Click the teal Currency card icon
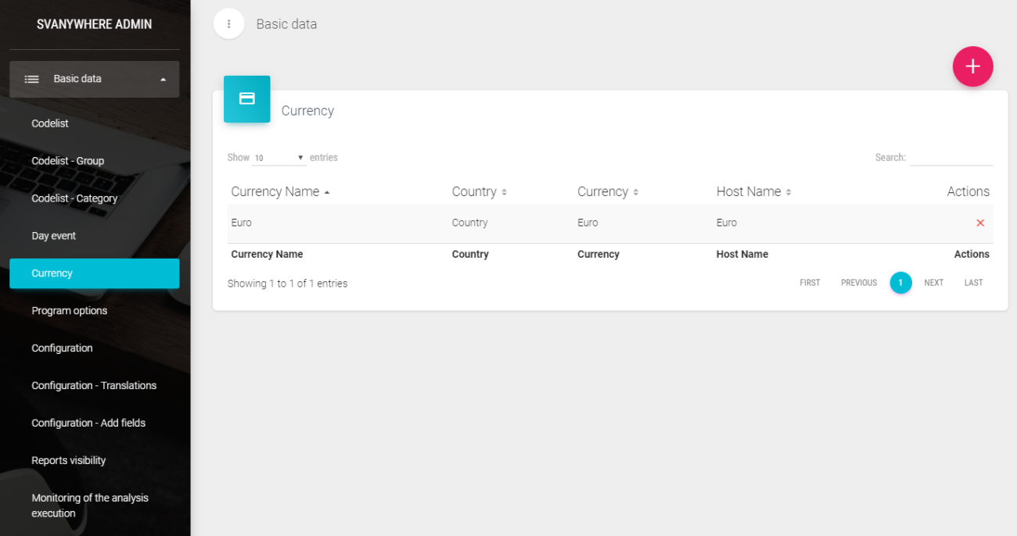Image resolution: width=1017 pixels, height=536 pixels. click(246, 99)
